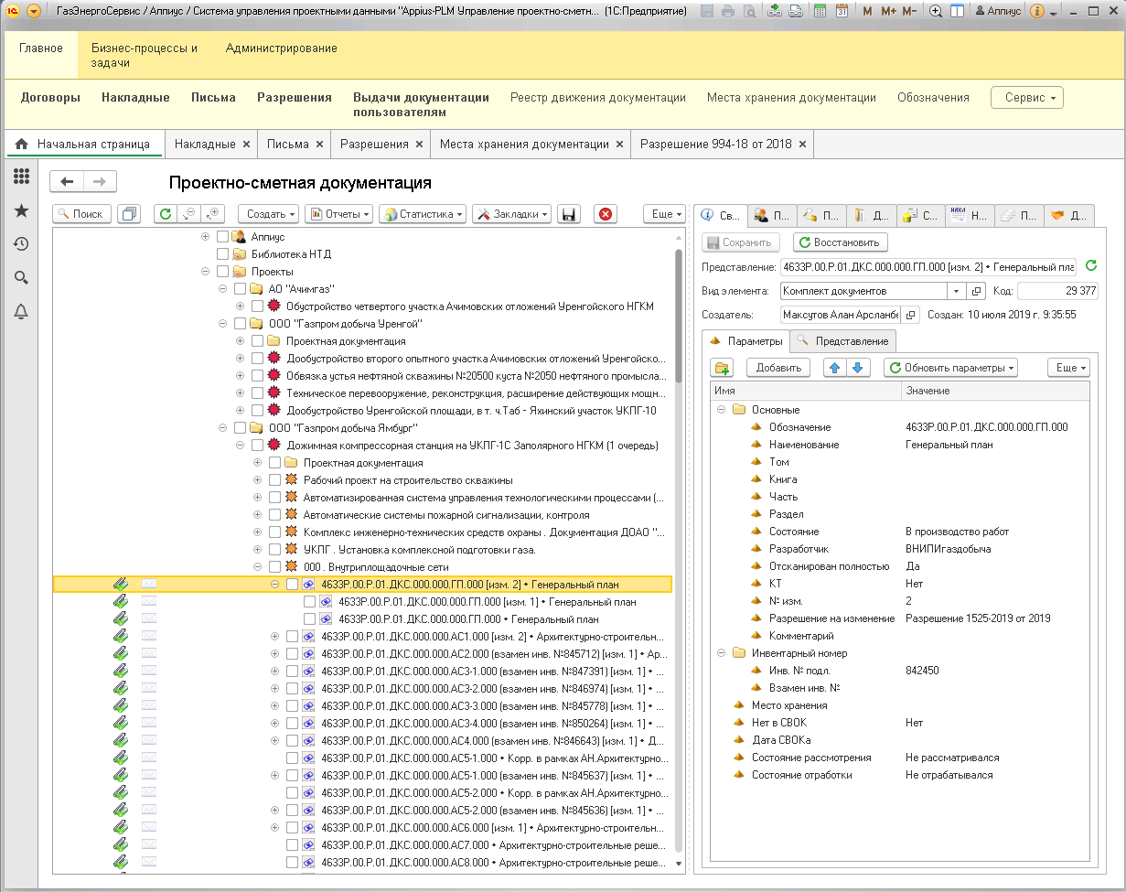
Task: Open the Статистика dropdown
Action: 423,214
